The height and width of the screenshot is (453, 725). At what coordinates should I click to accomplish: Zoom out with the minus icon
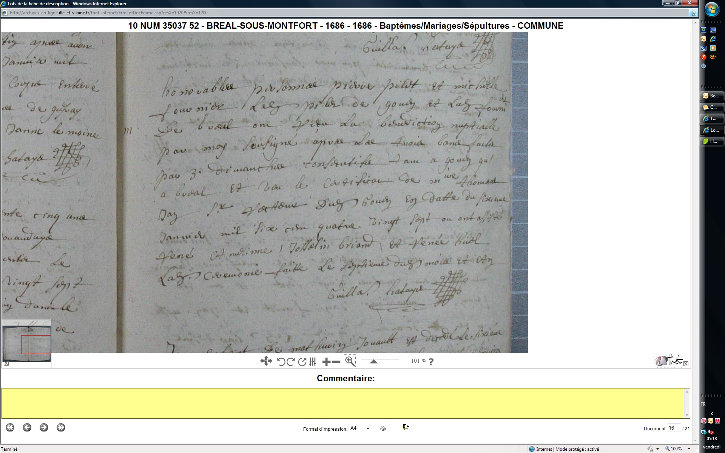pyautogui.click(x=336, y=362)
